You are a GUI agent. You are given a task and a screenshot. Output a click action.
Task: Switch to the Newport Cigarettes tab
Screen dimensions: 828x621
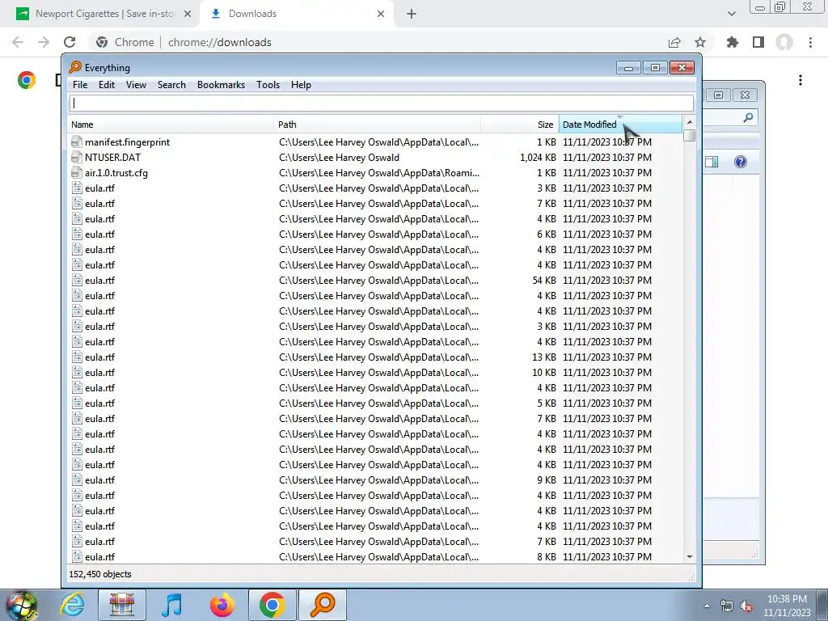103,14
